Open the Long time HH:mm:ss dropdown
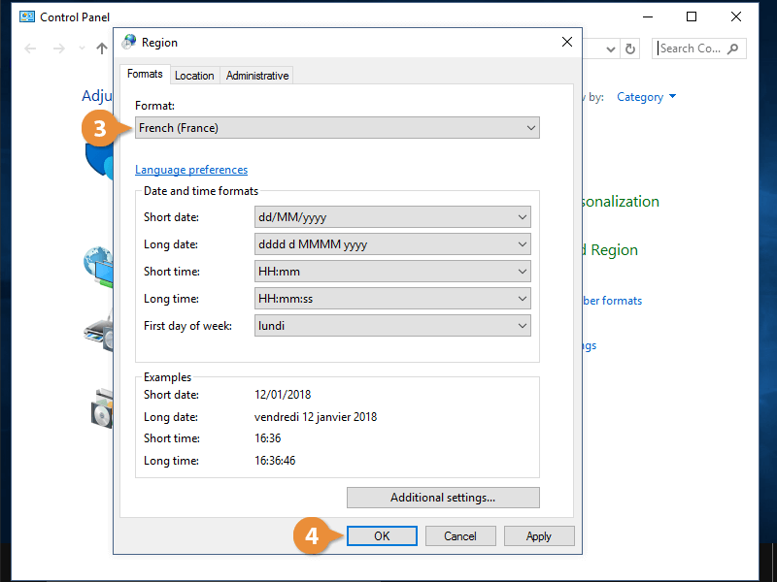This screenshot has height=582, width=777. pyautogui.click(x=392, y=299)
